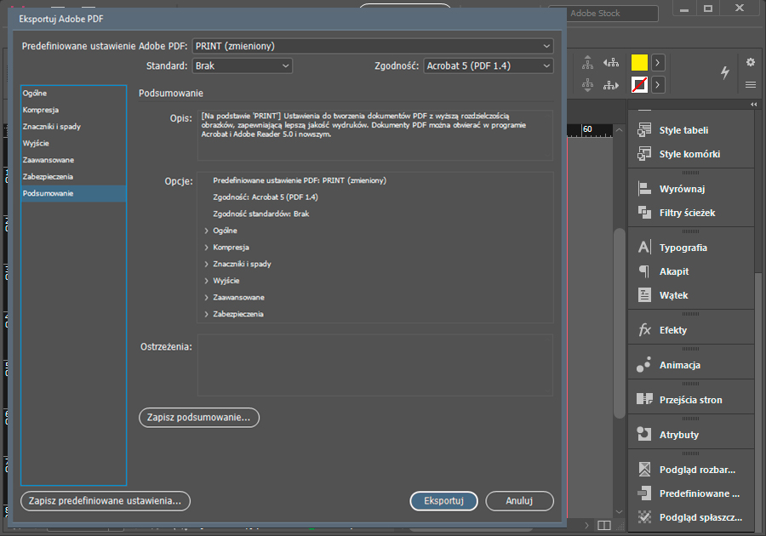Switch to the Ogólne section in sidebar
This screenshot has width=766, height=536.
pyautogui.click(x=74, y=94)
